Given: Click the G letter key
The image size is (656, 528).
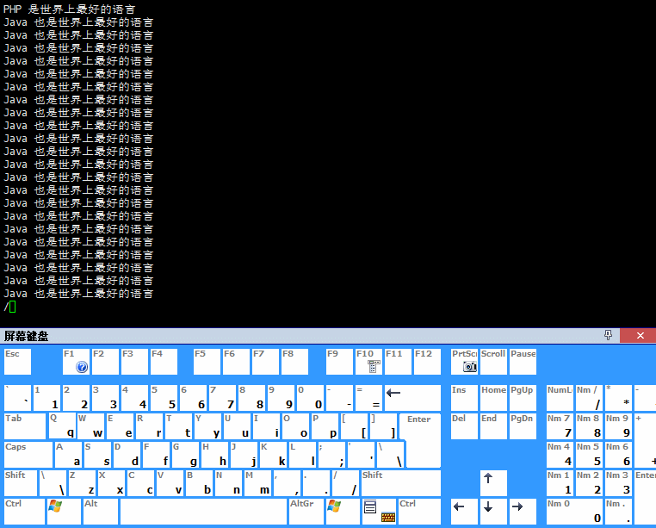Looking at the screenshot, I should (x=185, y=455).
